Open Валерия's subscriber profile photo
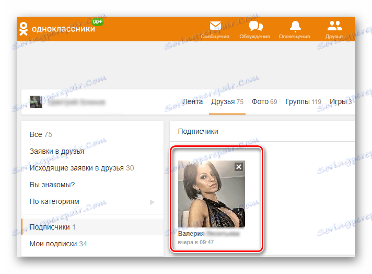Screen dimensions: 372x274 tap(212, 194)
